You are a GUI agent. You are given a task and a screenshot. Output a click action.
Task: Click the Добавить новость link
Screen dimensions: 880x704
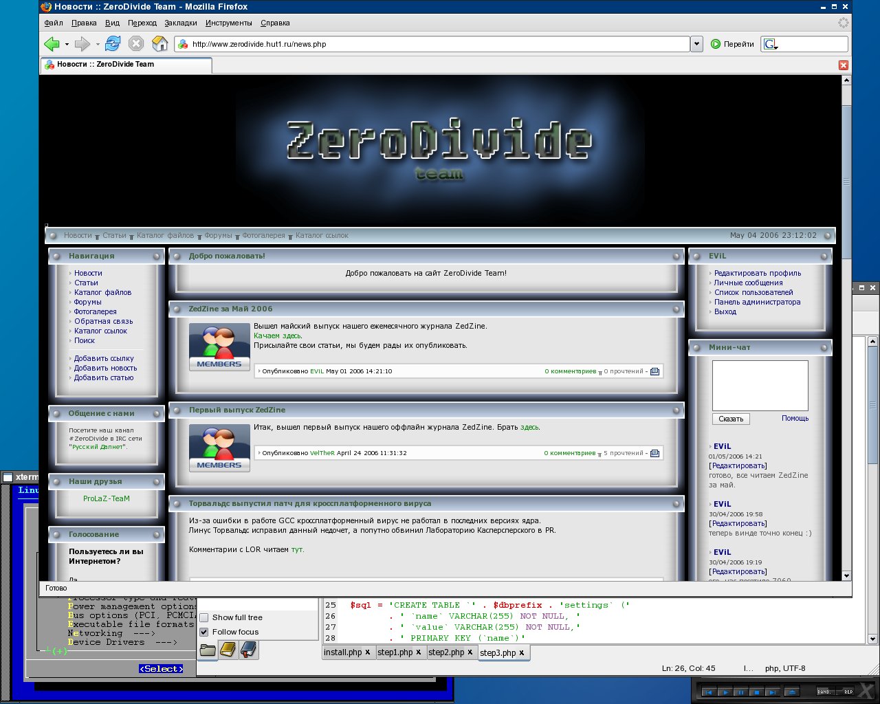pyautogui.click(x=105, y=368)
